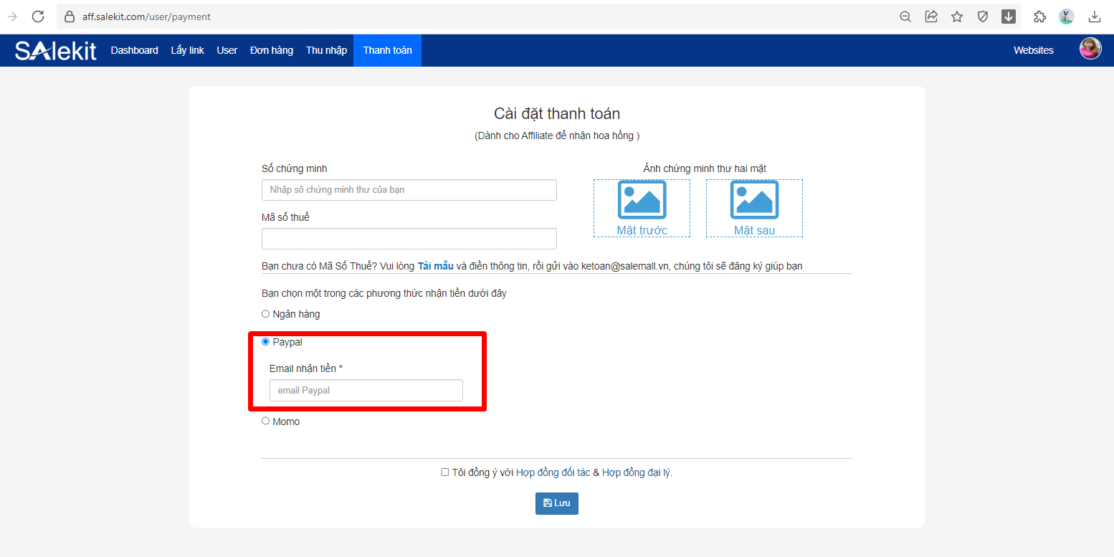
Task: Focus the email Paypal input field
Action: (366, 391)
